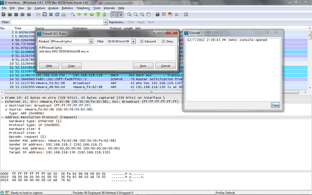The image size is (312, 195).
Task: Toggle the Deny checkbox
Action: click(x=163, y=41)
